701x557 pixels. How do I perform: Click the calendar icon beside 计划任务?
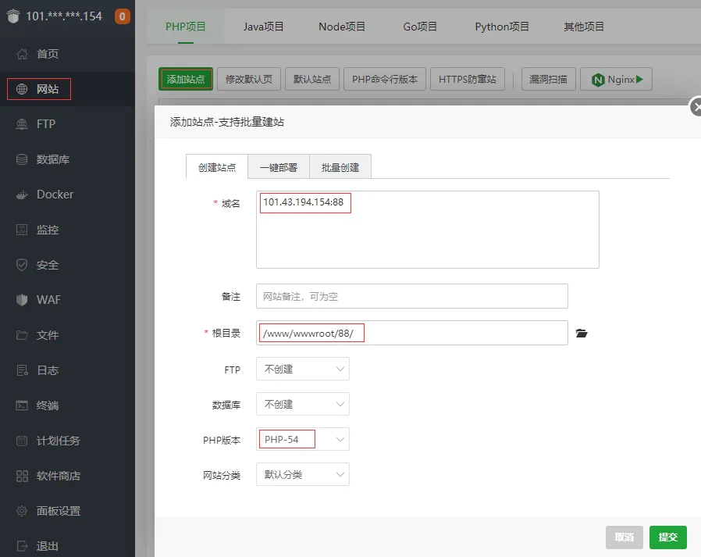[x=22, y=441]
